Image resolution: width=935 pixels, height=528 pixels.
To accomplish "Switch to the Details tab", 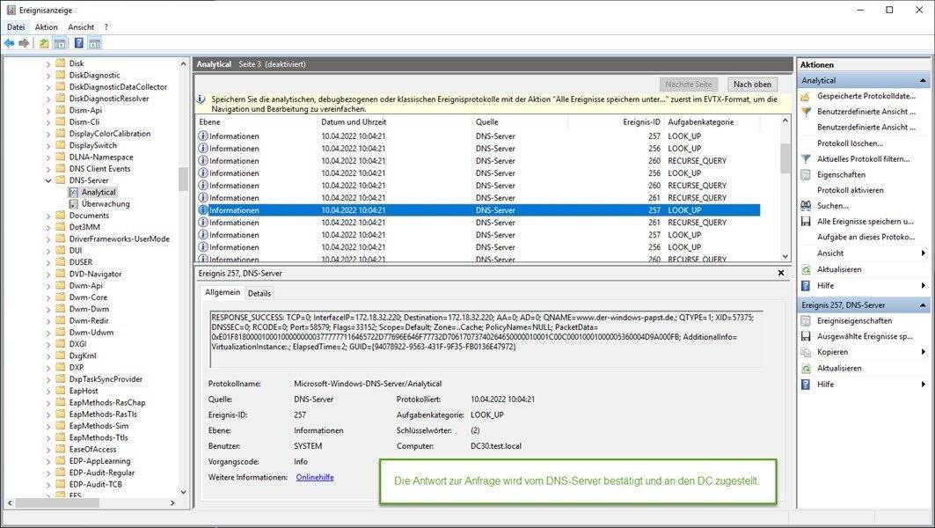I will [259, 293].
